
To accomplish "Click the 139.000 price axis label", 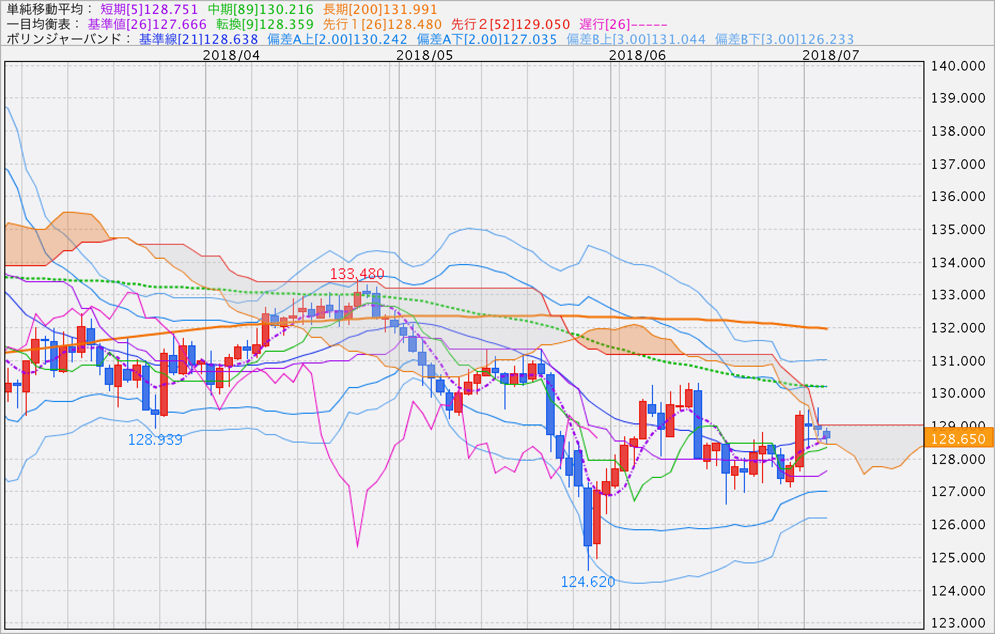I will pyautogui.click(x=958, y=98).
